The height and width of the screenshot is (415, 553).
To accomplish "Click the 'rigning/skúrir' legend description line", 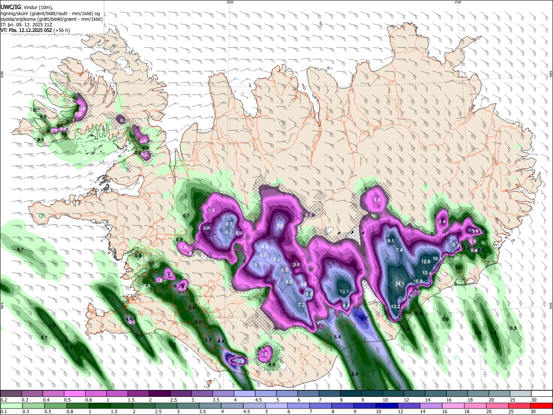I will point(50,13).
